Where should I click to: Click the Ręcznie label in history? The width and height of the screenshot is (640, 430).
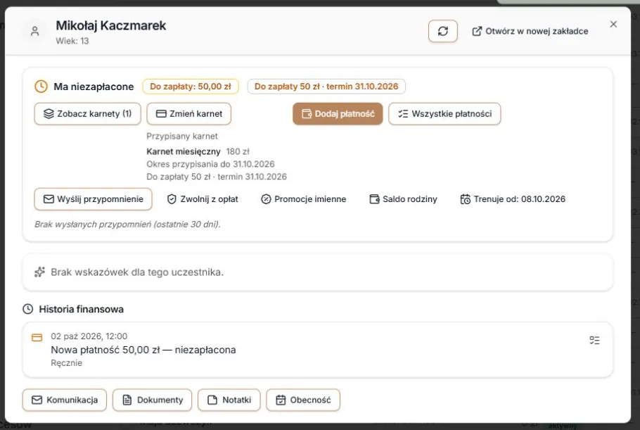[x=67, y=363]
